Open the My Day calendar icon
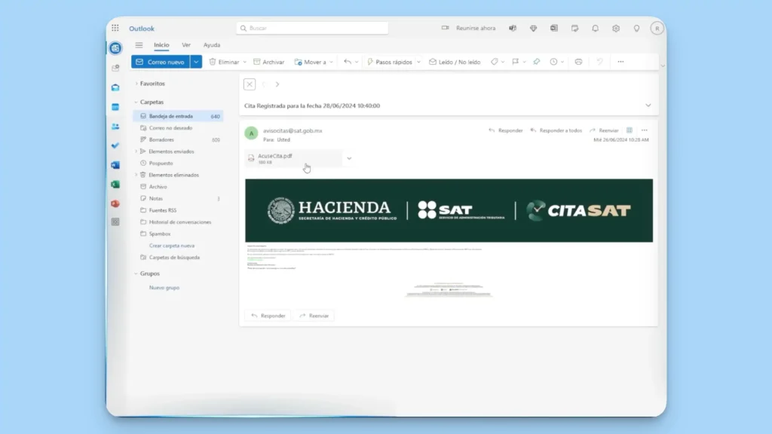 [x=574, y=28]
